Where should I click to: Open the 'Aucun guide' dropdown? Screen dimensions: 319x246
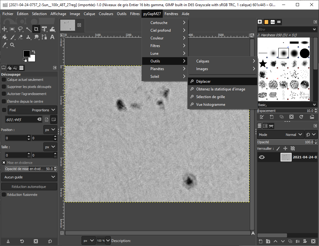29,177
